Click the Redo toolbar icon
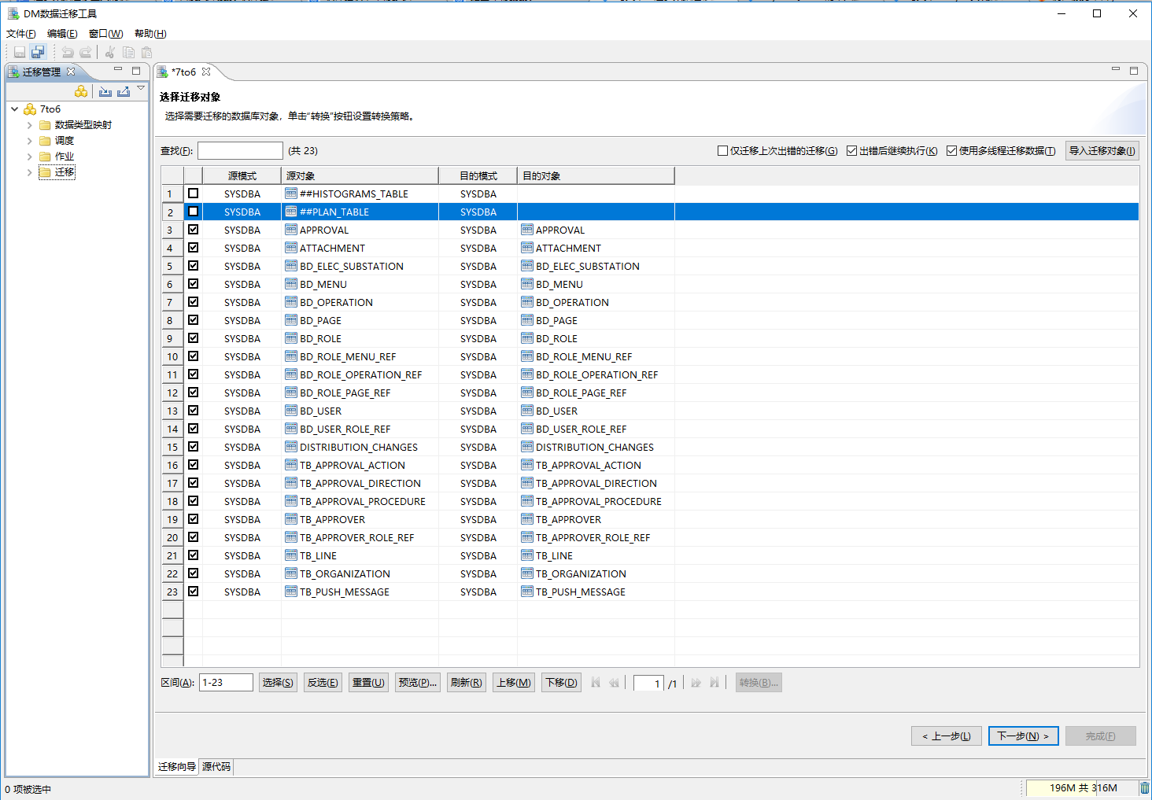Screen dimensions: 1152x800 pos(86,52)
